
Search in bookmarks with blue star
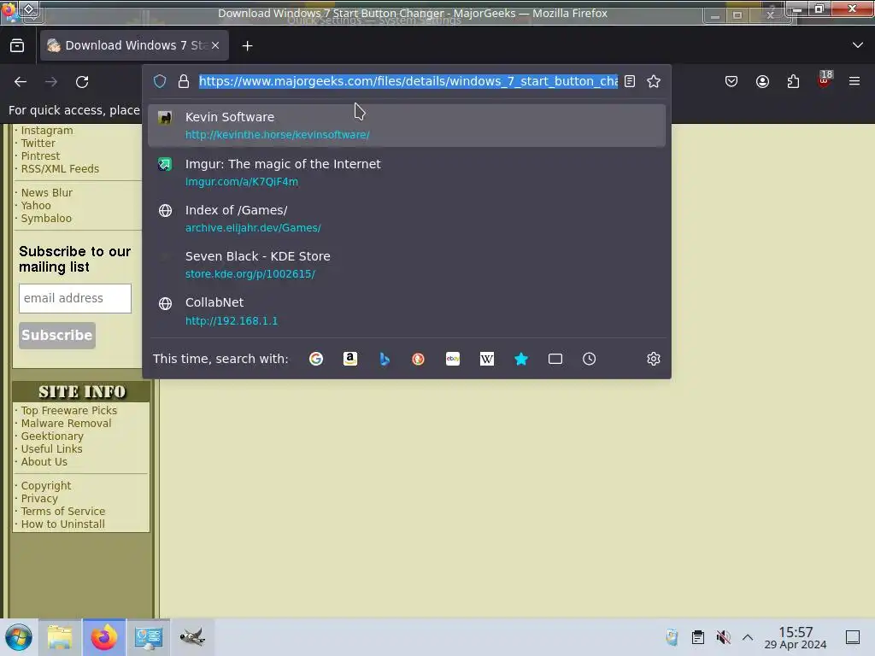click(x=521, y=359)
